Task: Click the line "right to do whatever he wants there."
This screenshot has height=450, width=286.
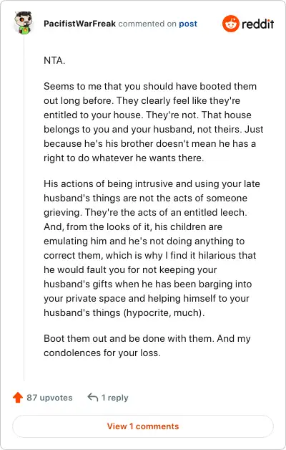Action: click(x=124, y=158)
